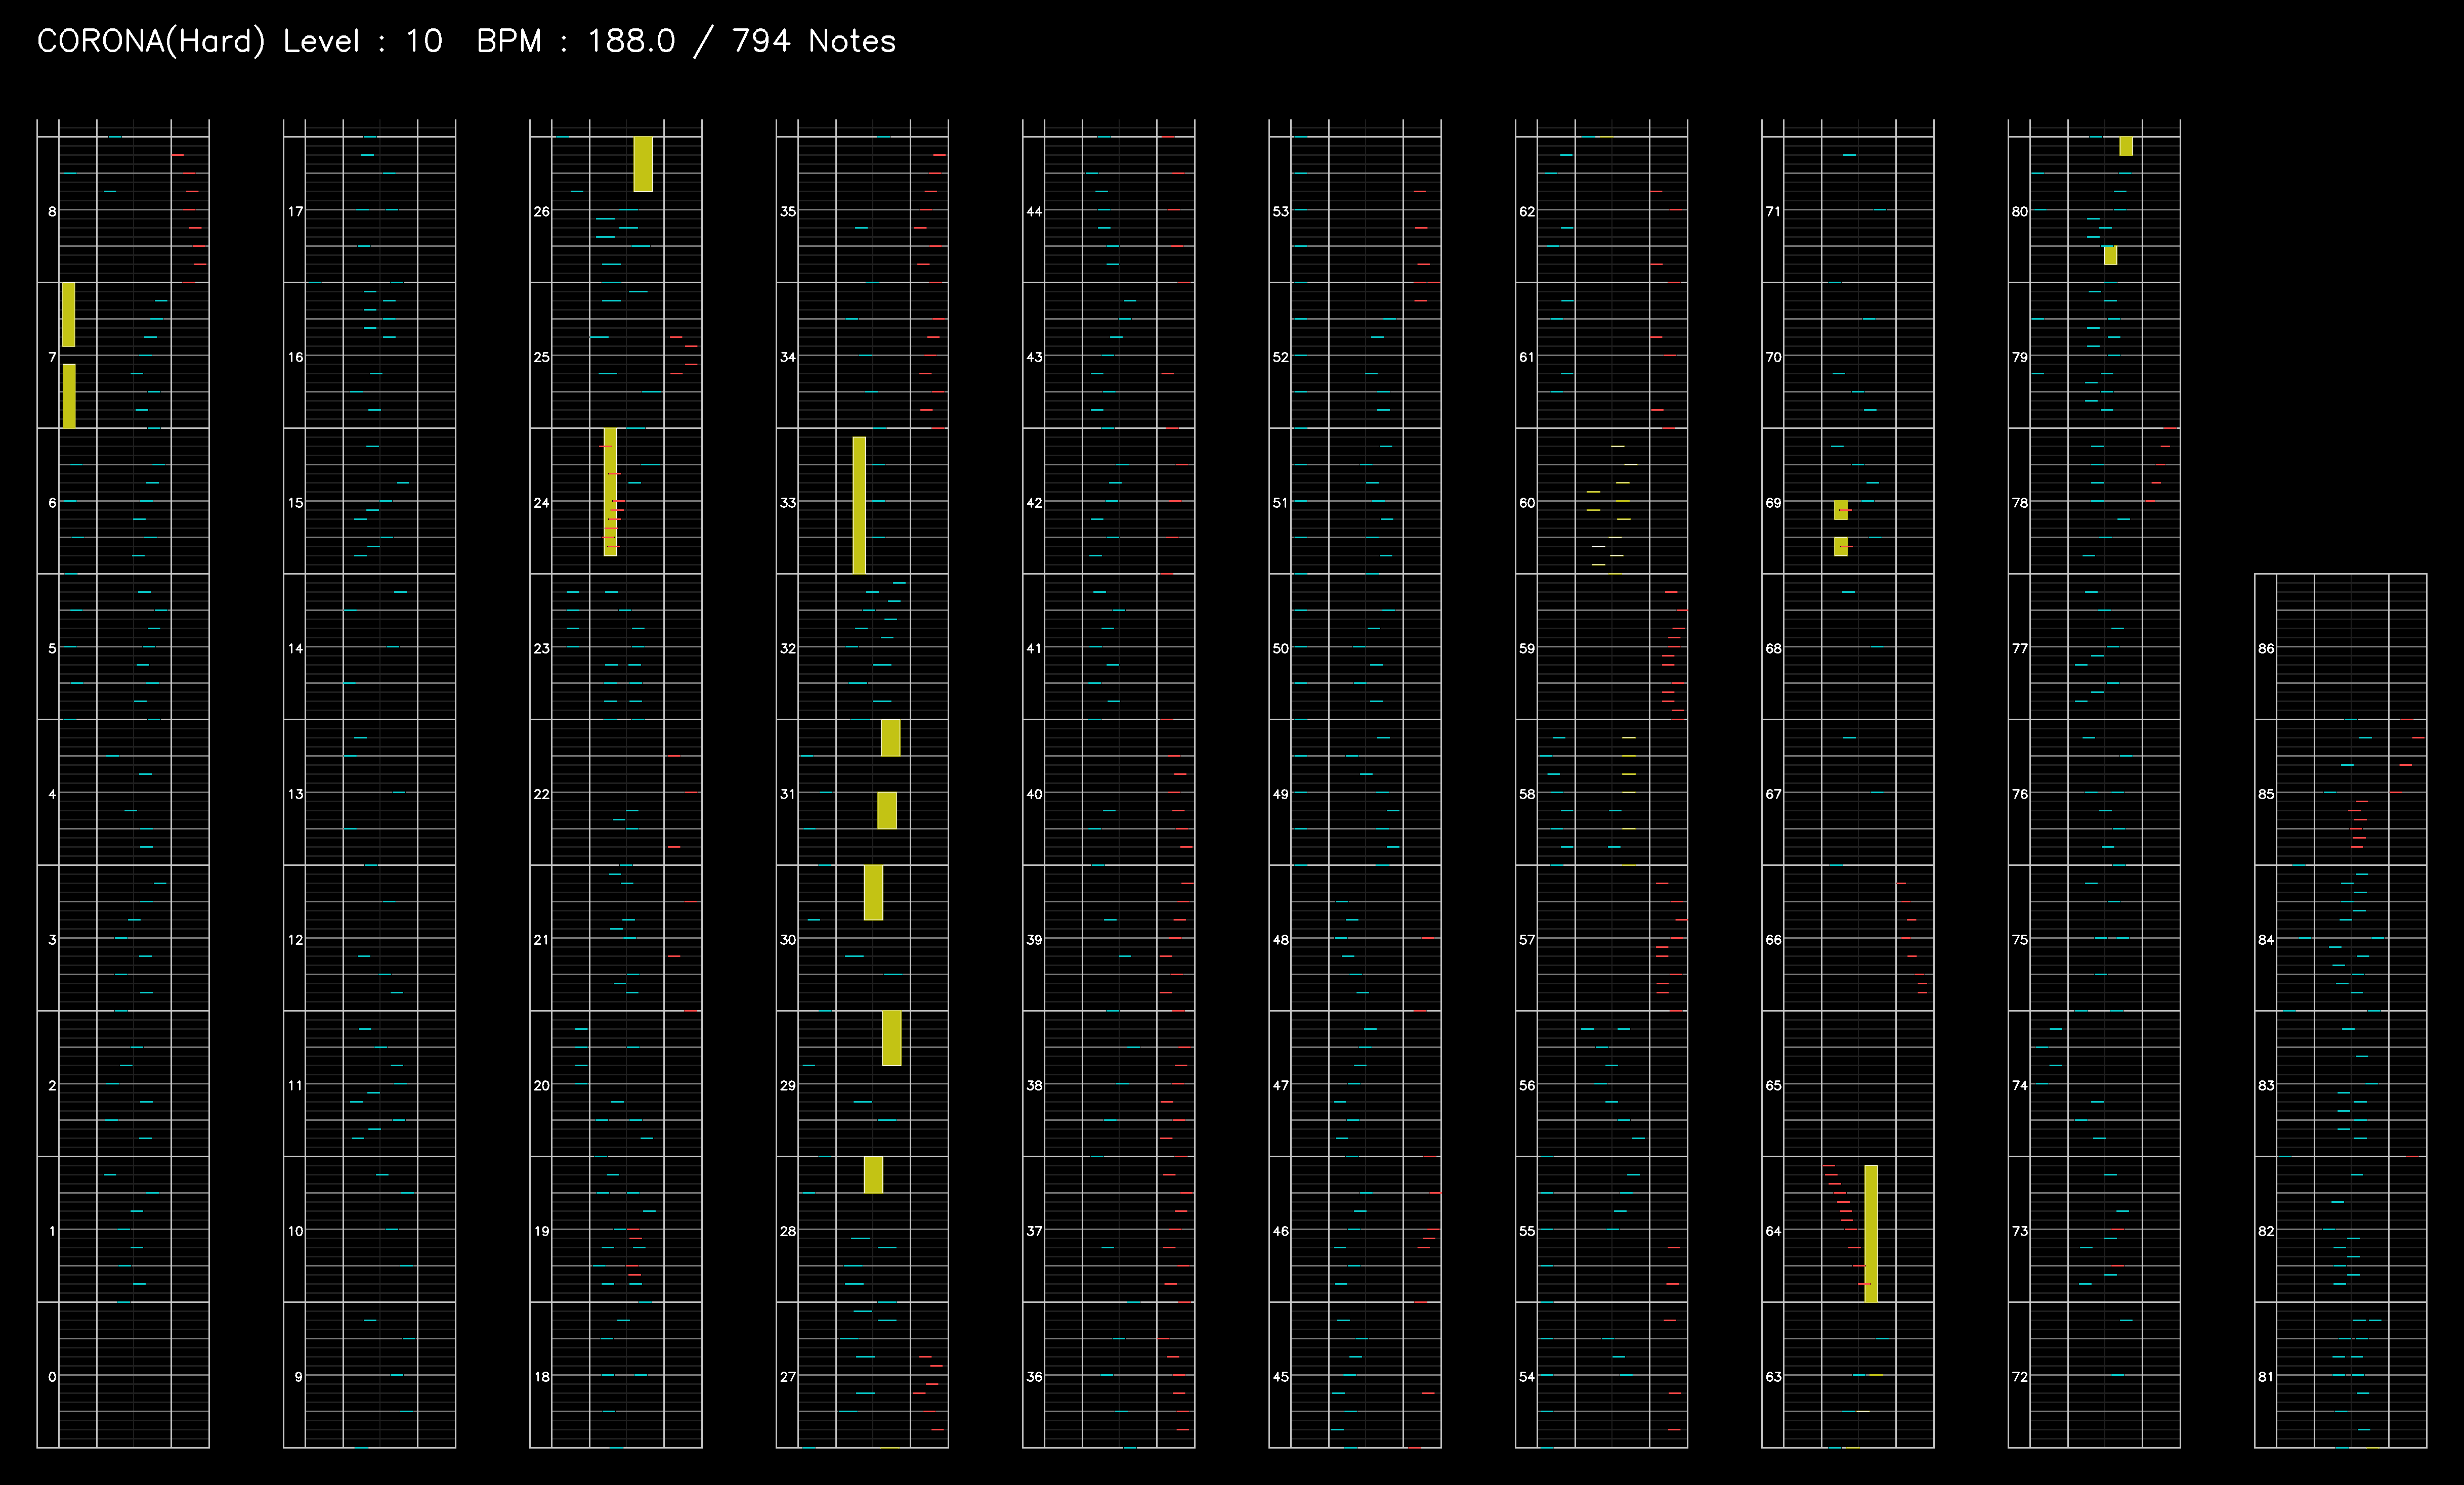Select measure number 11 label
The width and height of the screenshot is (2464, 1485).
(x=295, y=1085)
